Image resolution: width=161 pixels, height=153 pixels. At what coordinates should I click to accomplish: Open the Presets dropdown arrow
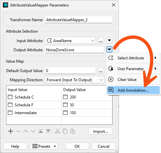pyautogui.click(x=55, y=146)
